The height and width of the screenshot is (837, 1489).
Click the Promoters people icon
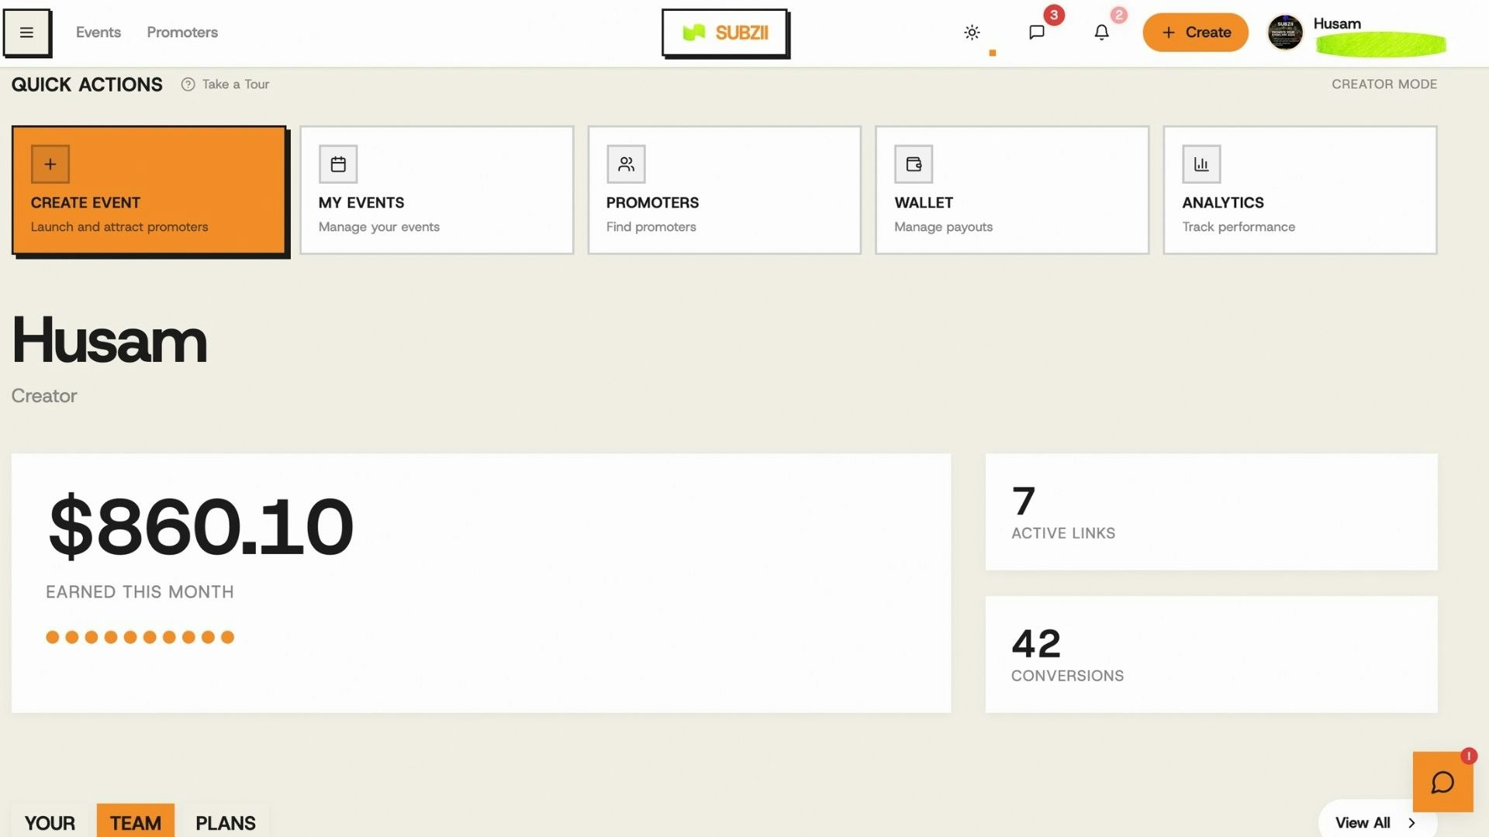point(626,164)
